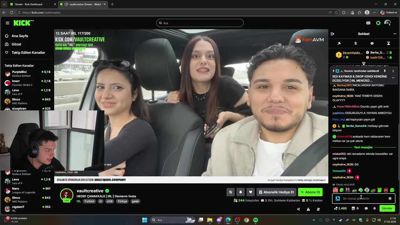Click the heart follow button
The width and height of the screenshot is (400, 225).
[x=250, y=192]
